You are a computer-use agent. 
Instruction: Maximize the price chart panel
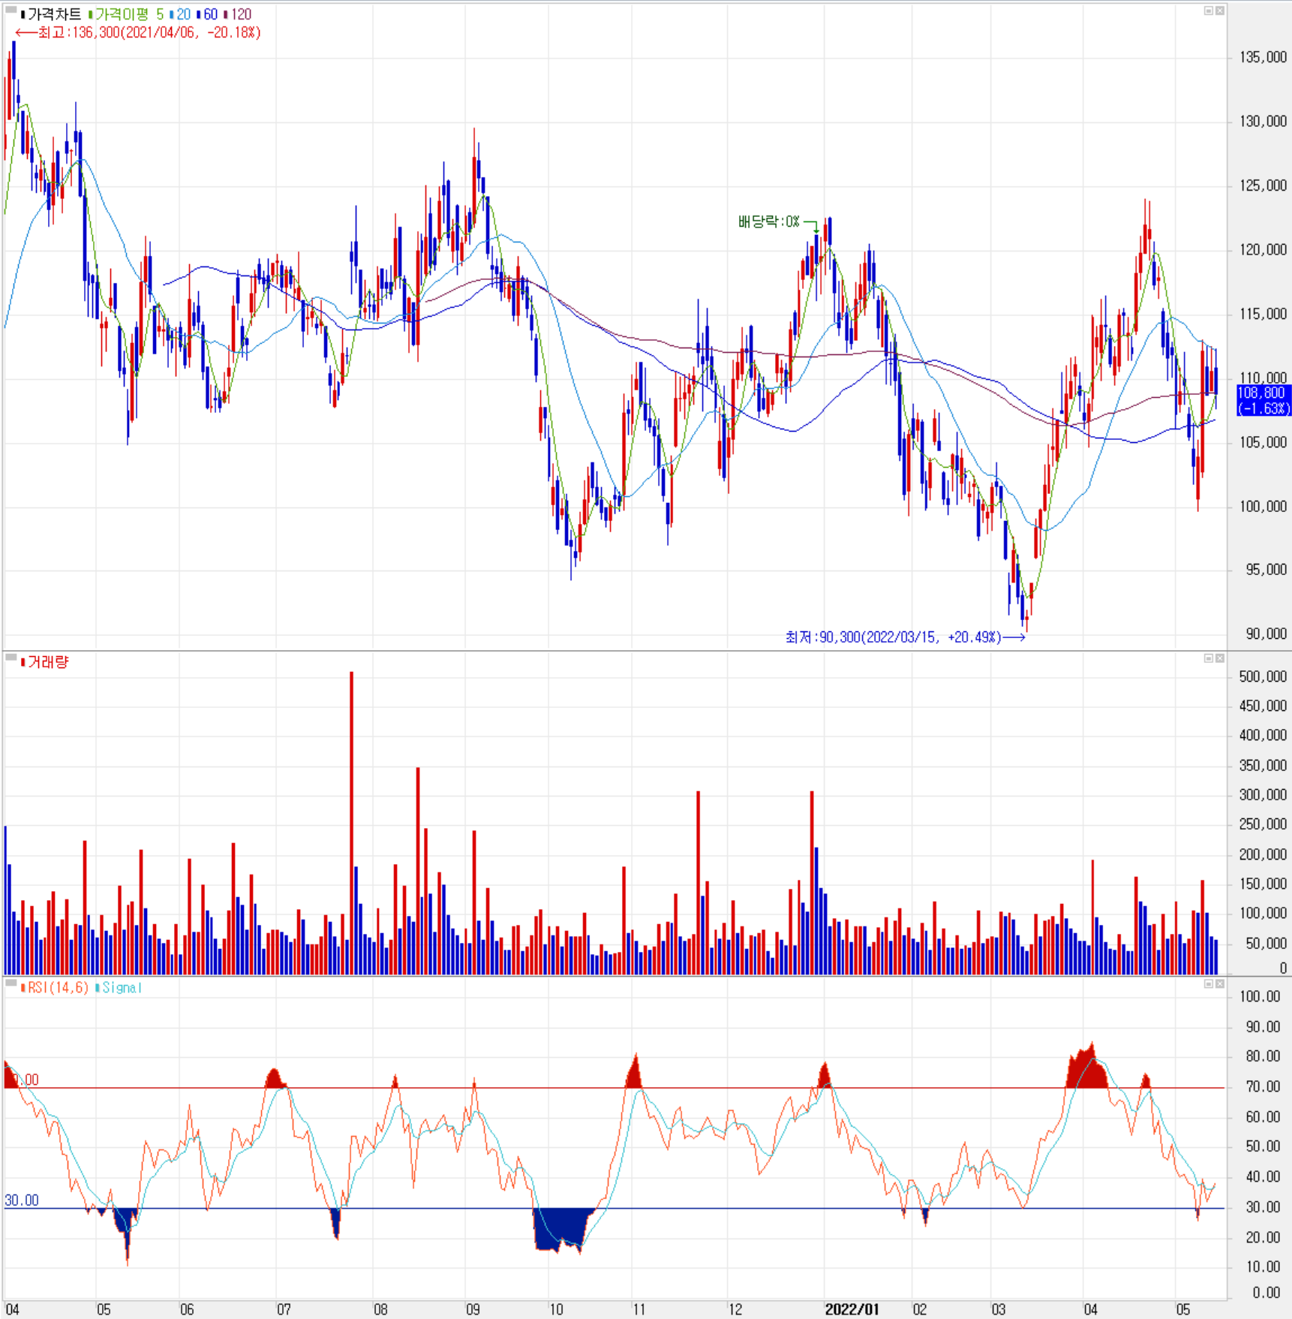(x=1208, y=11)
